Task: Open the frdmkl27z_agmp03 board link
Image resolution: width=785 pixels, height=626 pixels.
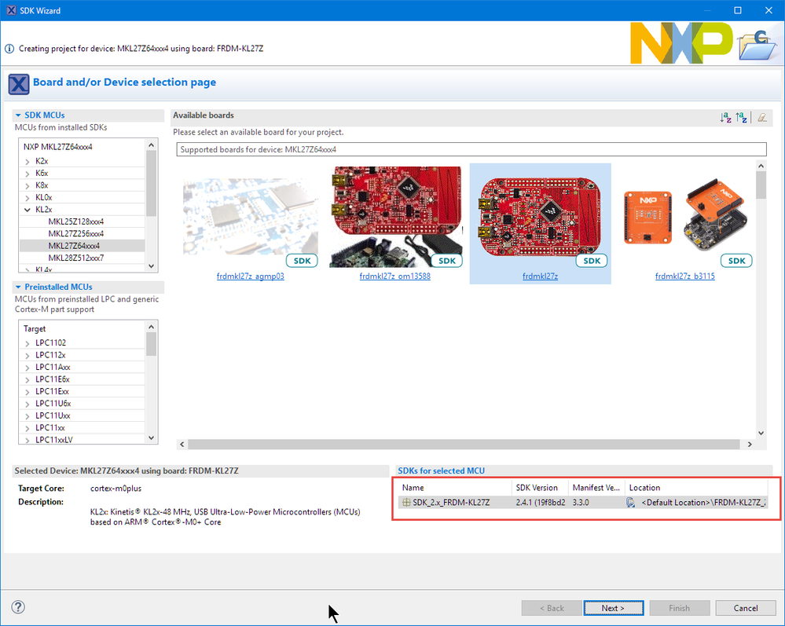Action: (x=251, y=276)
